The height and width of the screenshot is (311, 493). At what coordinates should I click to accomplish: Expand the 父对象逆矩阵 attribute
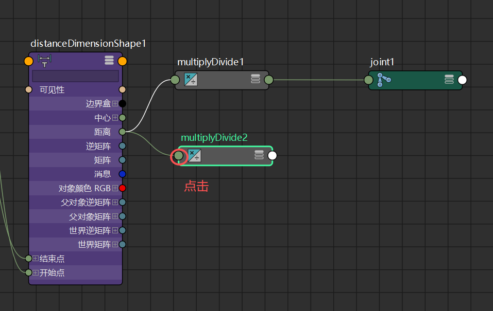point(115,202)
